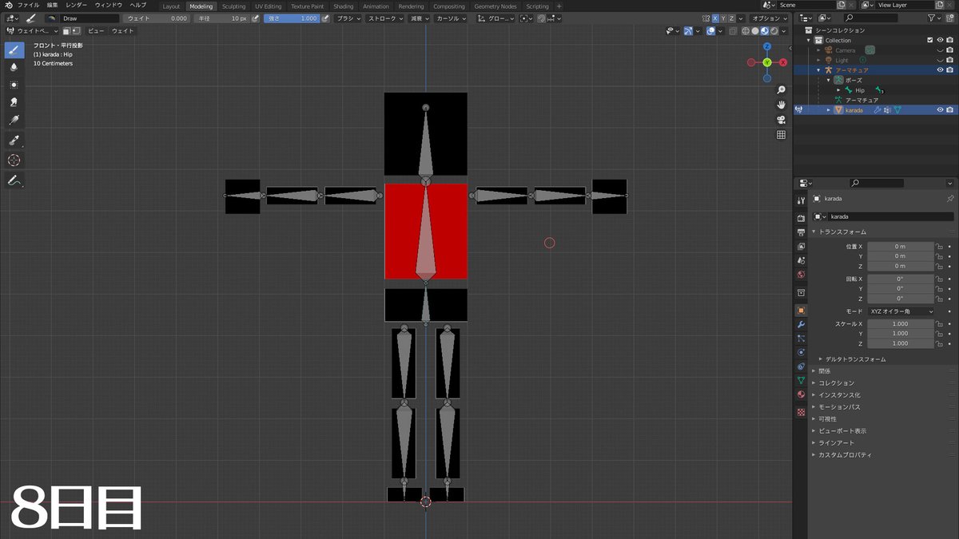Toggle visibility eye of karada object
959x539 pixels.
[x=940, y=110]
